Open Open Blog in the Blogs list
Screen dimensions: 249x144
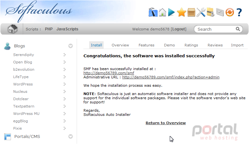pos(22,62)
